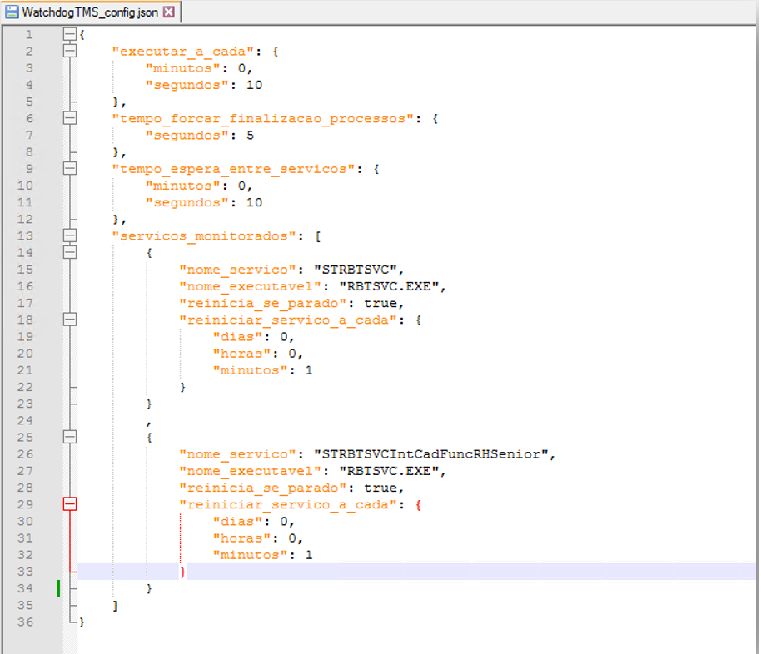This screenshot has height=654, width=761.
Task: Click line number 24 in the margin
Action: point(25,421)
